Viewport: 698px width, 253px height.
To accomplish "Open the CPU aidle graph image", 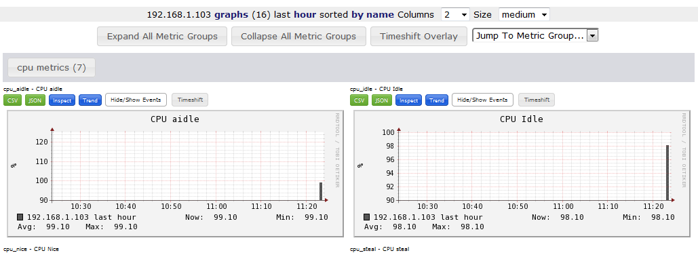I will [x=175, y=174].
